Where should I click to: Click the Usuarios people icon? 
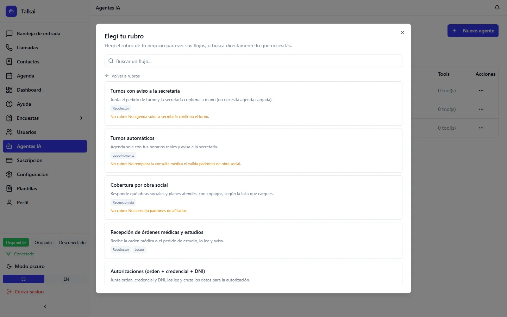click(x=9, y=132)
